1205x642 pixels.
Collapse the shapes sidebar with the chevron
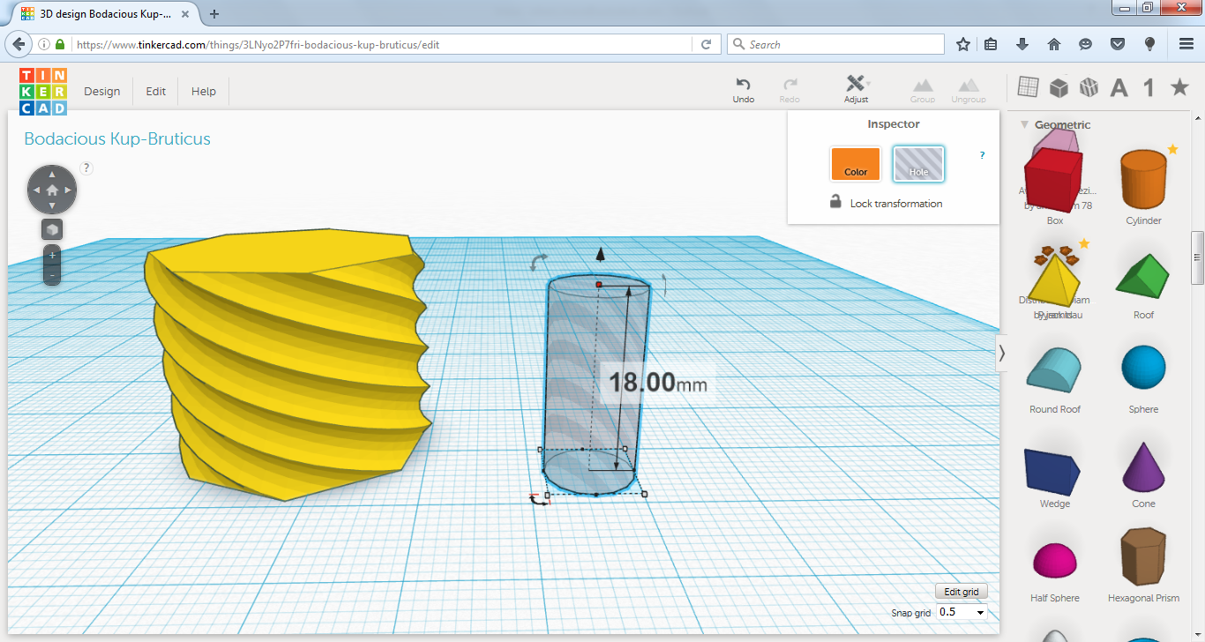1001,353
